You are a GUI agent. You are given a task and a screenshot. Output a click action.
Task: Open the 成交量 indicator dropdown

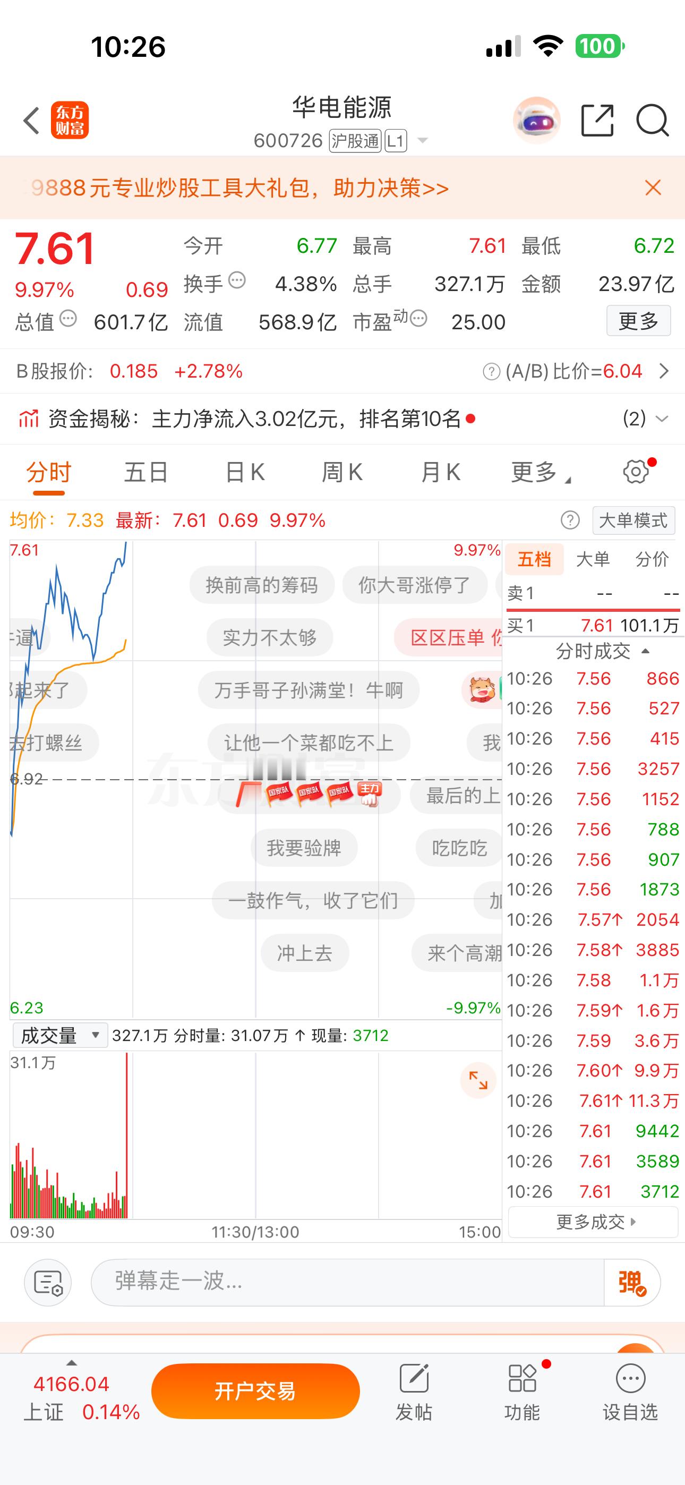60,1035
